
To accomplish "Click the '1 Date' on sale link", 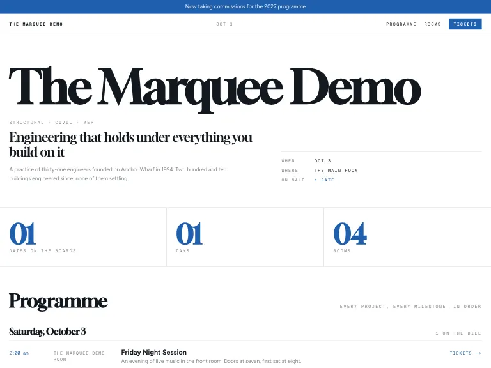I will (324, 180).
